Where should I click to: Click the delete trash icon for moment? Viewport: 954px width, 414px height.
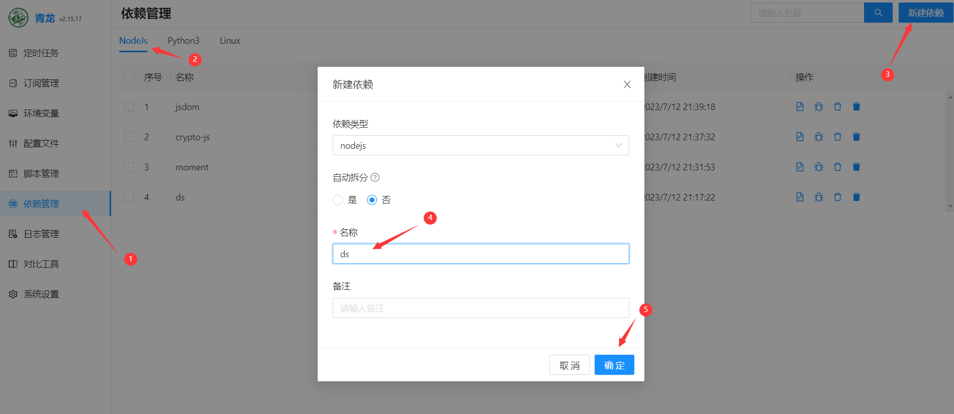[837, 167]
